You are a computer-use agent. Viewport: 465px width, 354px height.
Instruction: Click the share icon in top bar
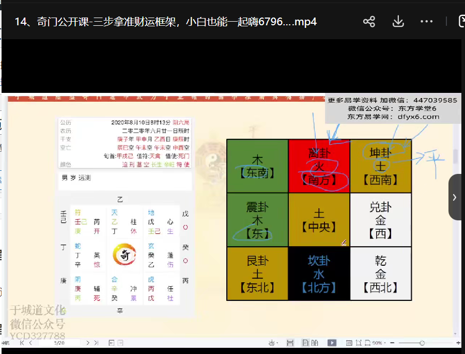tap(369, 22)
